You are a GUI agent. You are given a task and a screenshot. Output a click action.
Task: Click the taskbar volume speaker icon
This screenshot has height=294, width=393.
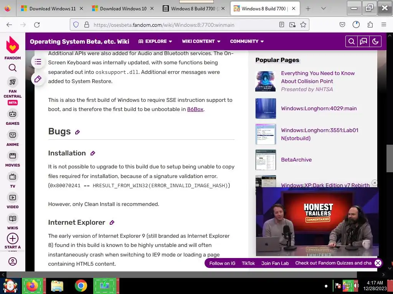(x=357, y=285)
